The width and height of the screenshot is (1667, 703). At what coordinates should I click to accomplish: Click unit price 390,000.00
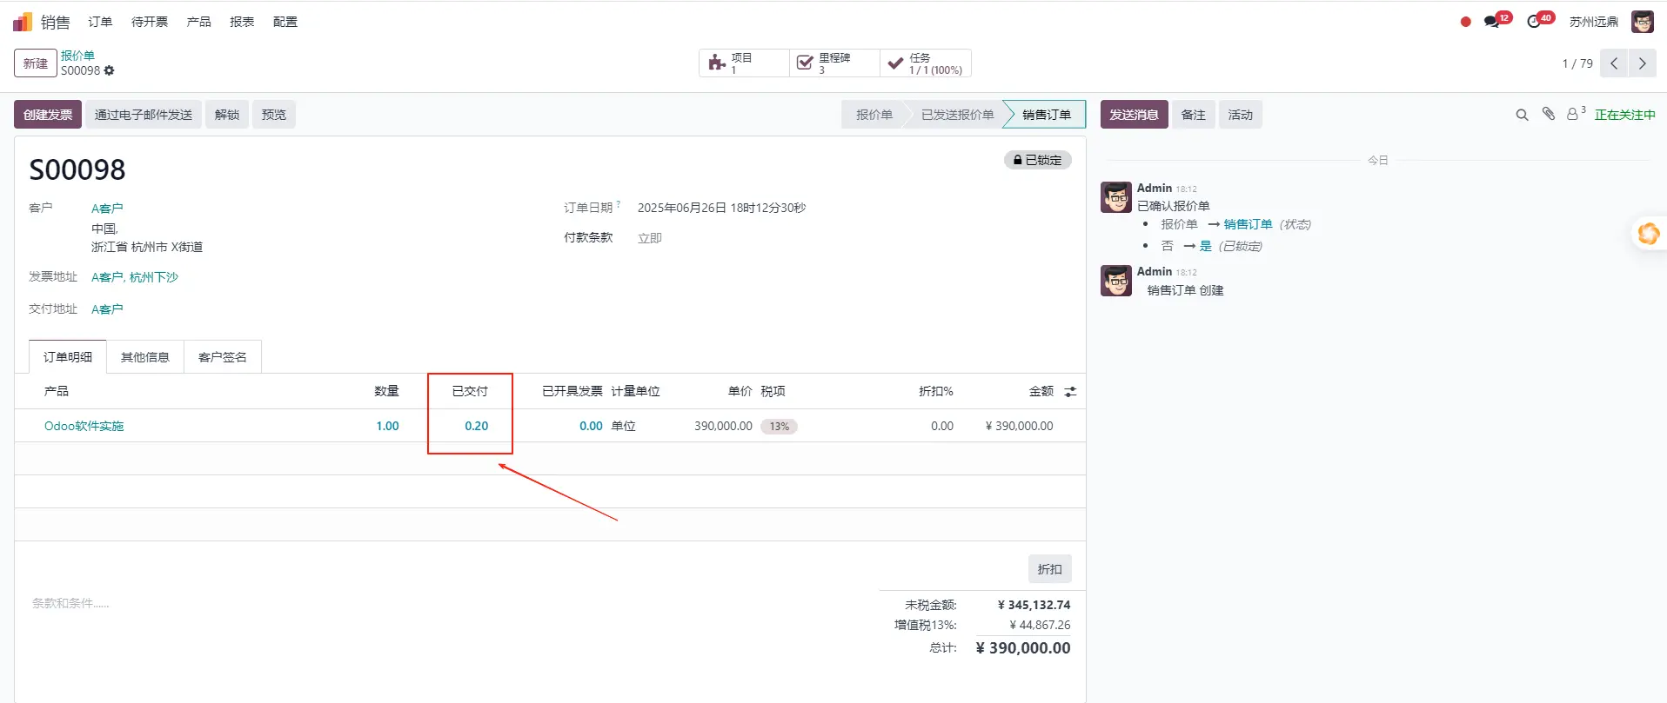[723, 426]
